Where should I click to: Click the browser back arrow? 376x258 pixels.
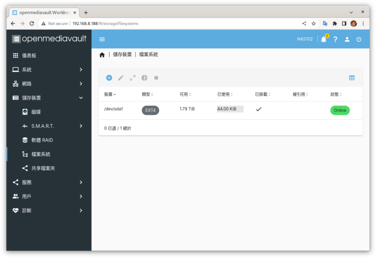13,23
